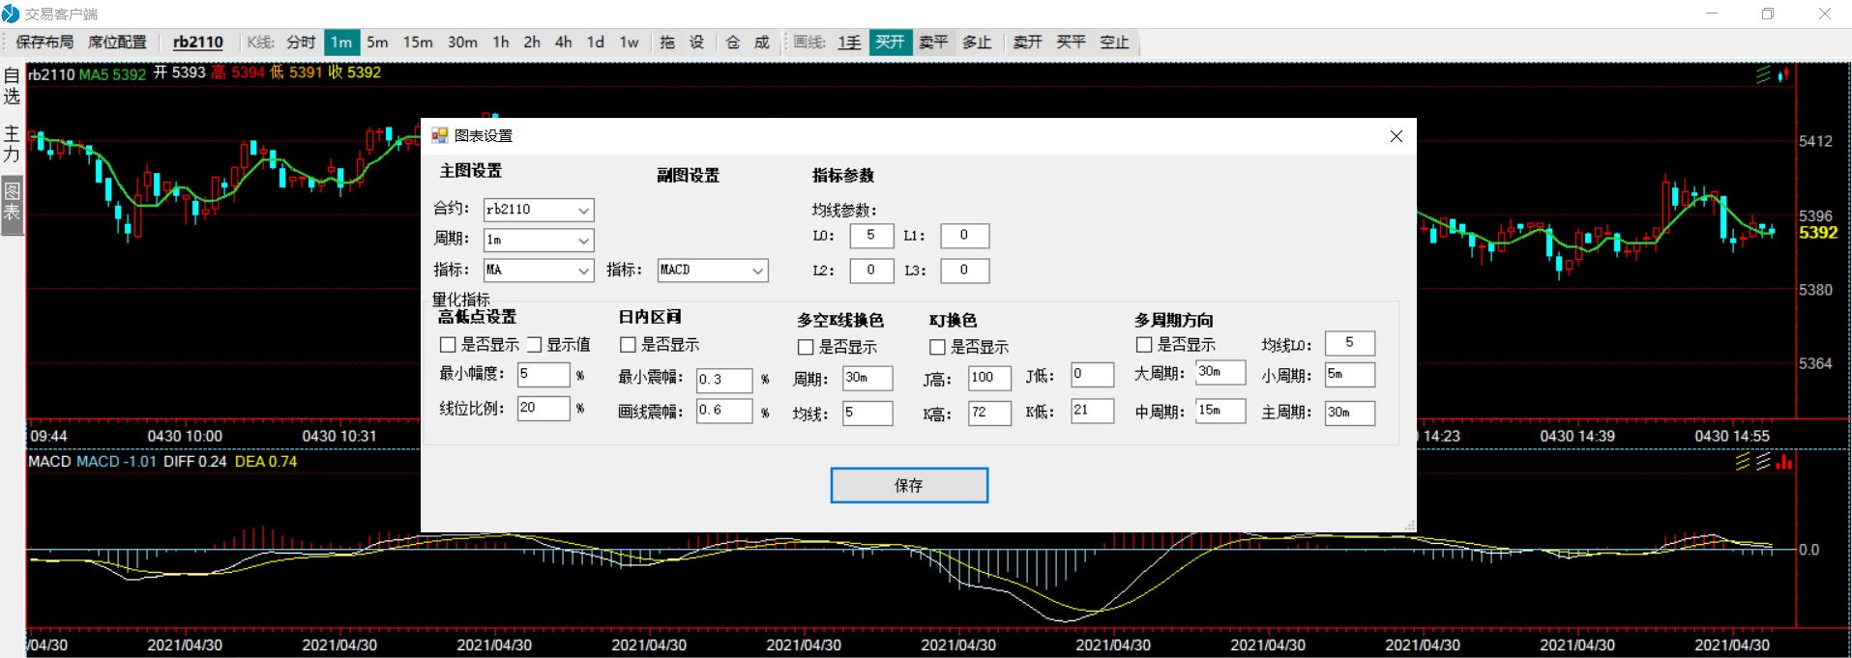Click the 成 toolbar item

tap(762, 43)
